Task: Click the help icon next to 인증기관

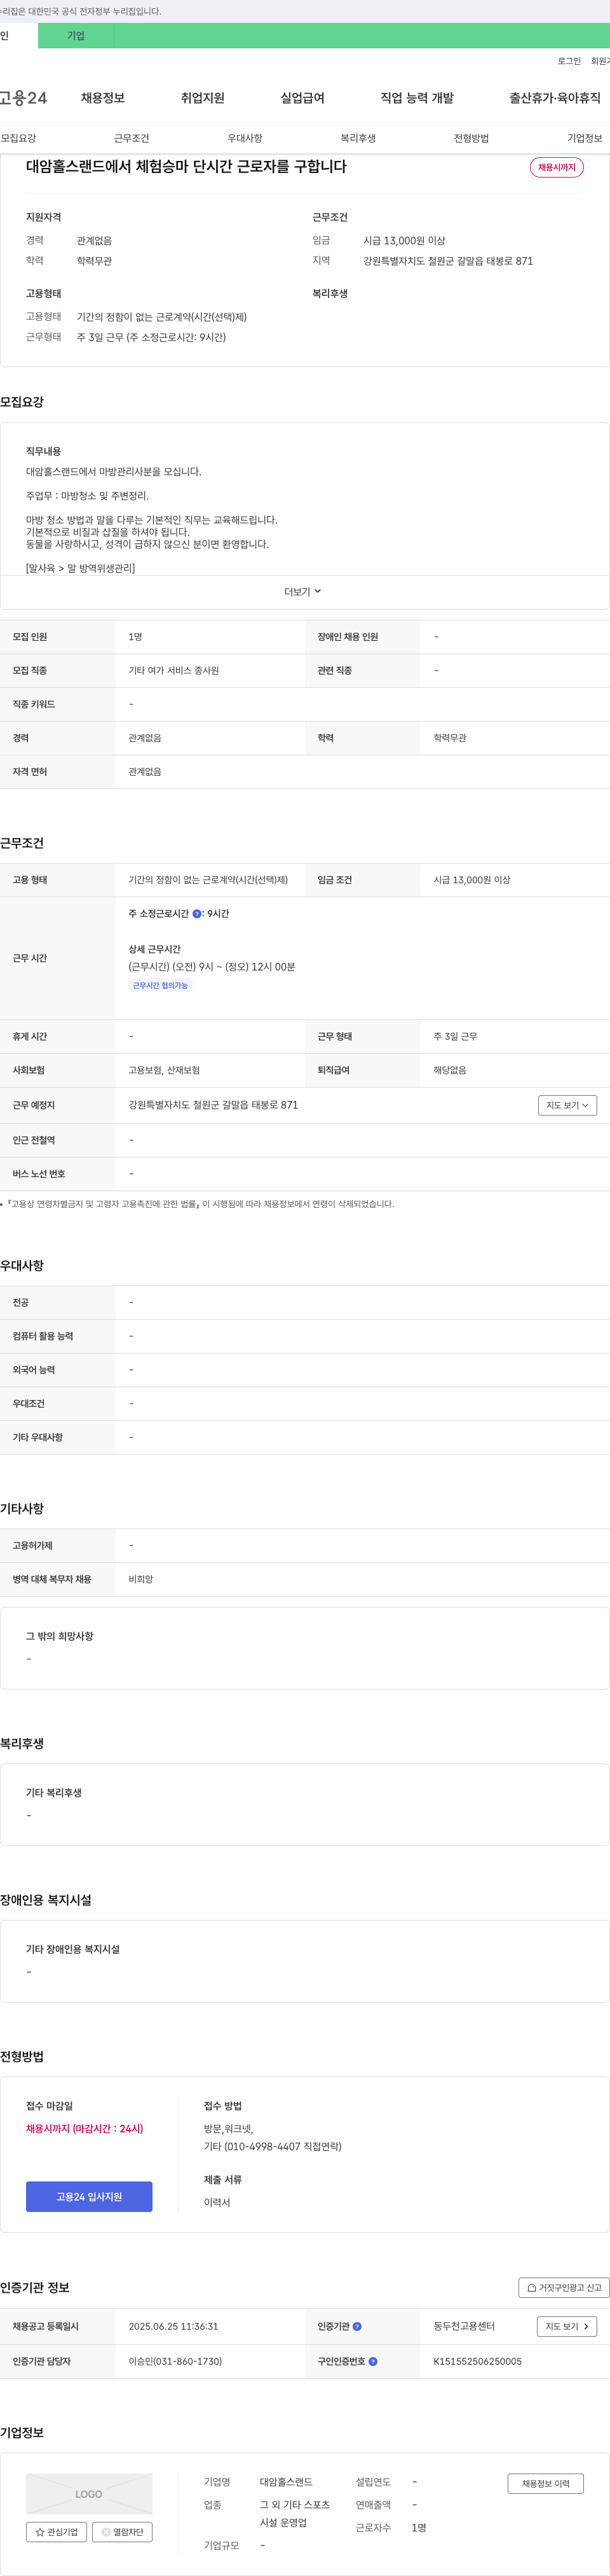Action: tap(357, 2326)
